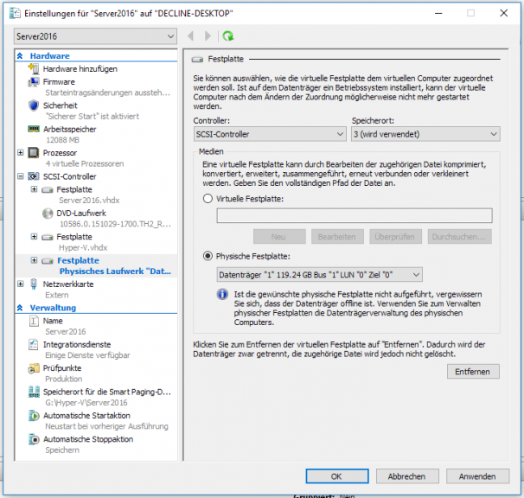Image resolution: width=524 pixels, height=498 pixels.
Task: Select Automatische Stoppaktion in the tree
Action: (x=88, y=439)
